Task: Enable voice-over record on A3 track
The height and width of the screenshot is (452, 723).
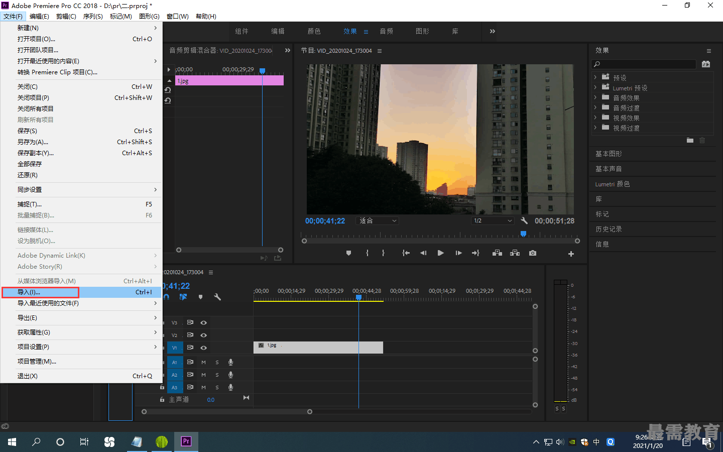Action: click(x=230, y=387)
